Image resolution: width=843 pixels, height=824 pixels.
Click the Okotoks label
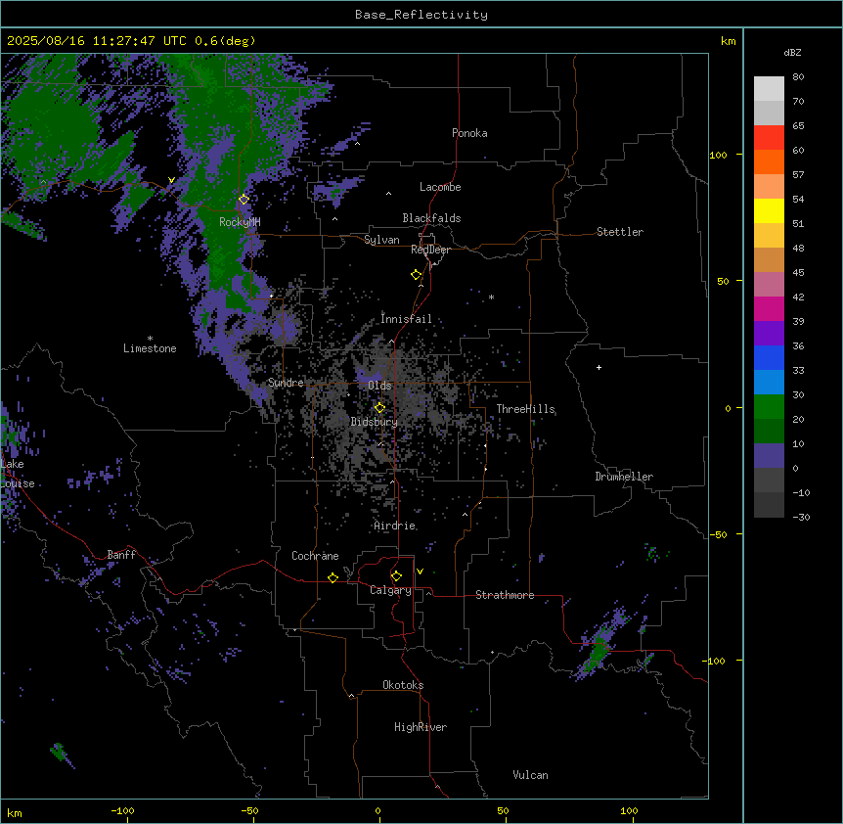click(403, 685)
